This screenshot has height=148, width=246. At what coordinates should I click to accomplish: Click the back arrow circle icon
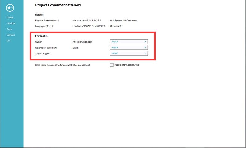11,8
